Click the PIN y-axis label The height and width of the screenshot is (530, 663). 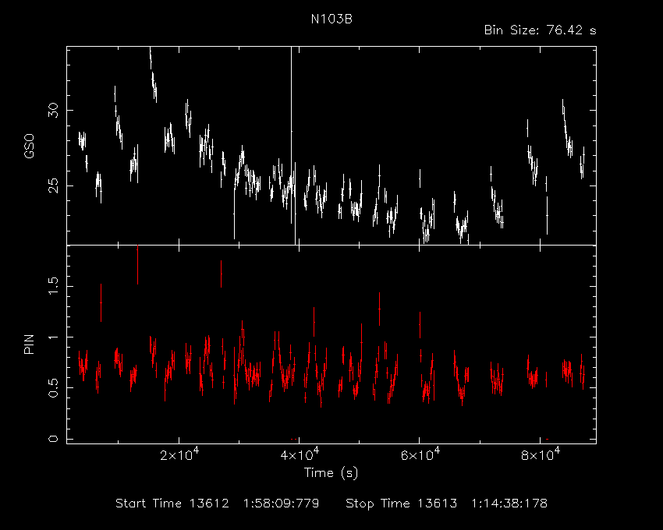point(29,344)
